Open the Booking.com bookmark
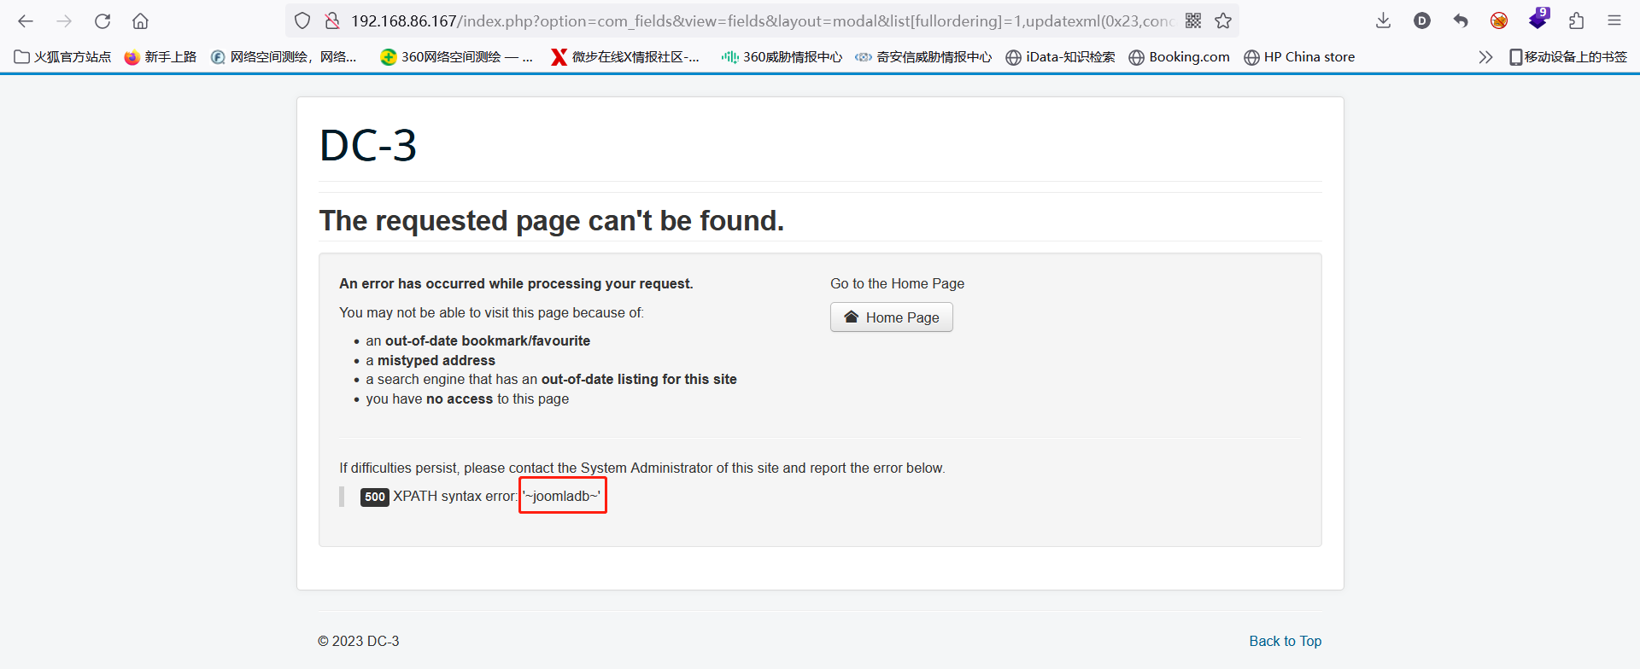1640x669 pixels. pyautogui.click(x=1179, y=57)
